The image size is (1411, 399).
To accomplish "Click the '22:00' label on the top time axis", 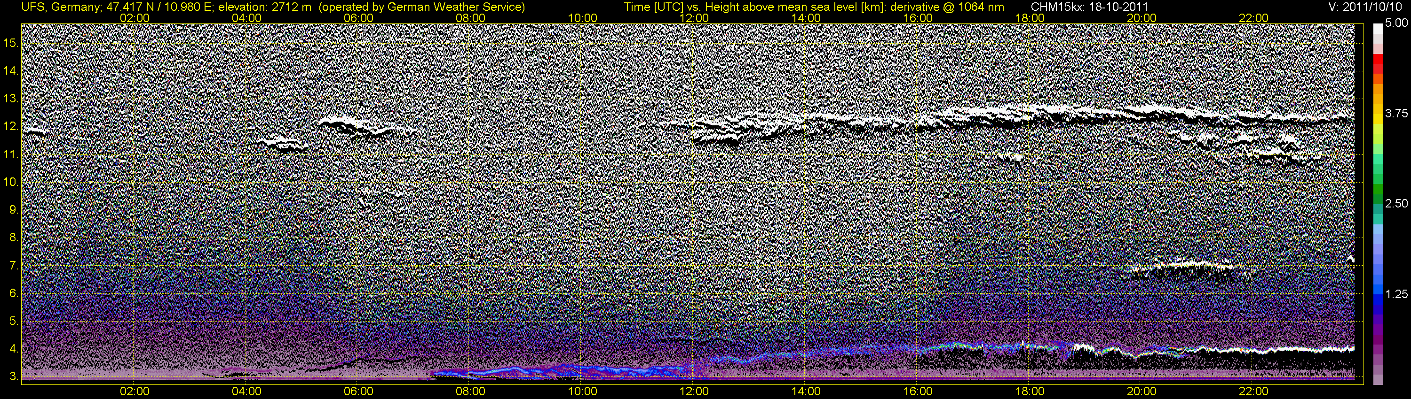I will [x=1253, y=18].
